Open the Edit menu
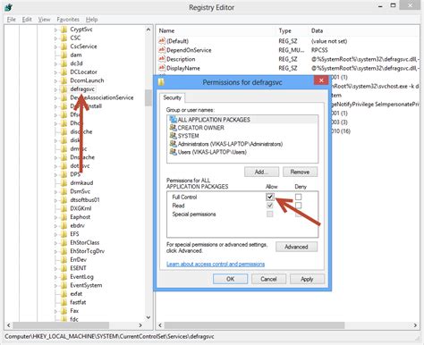 [27, 20]
